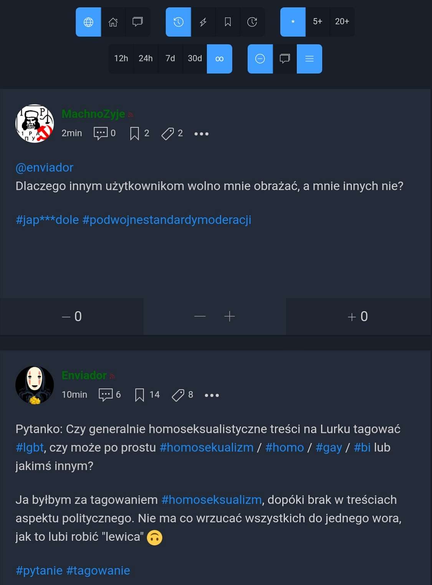The image size is (432, 585).
Task: Sort by lightning hot icon
Action: click(x=203, y=22)
